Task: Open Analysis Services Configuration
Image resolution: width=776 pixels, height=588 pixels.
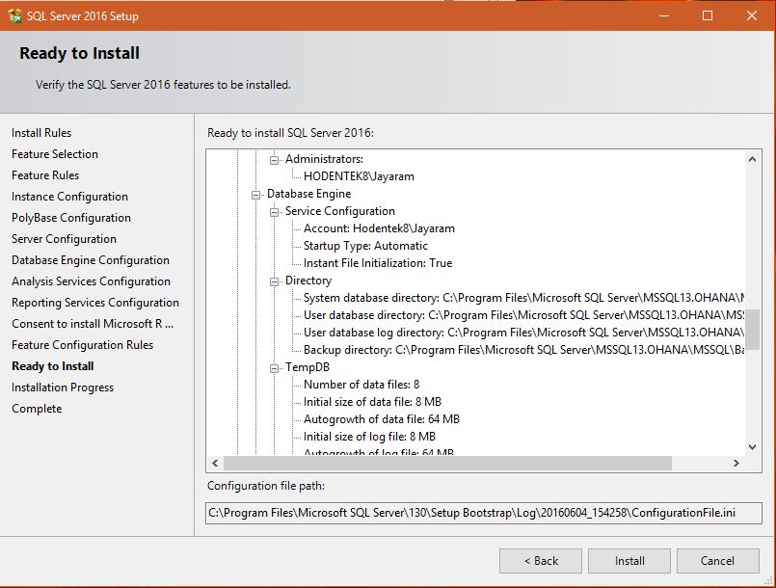Action: [92, 281]
